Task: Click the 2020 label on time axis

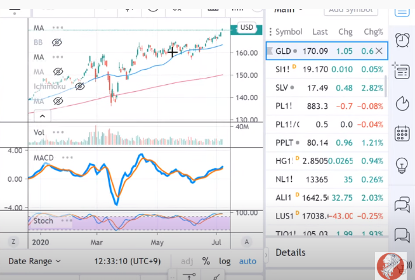Action: tap(41, 242)
